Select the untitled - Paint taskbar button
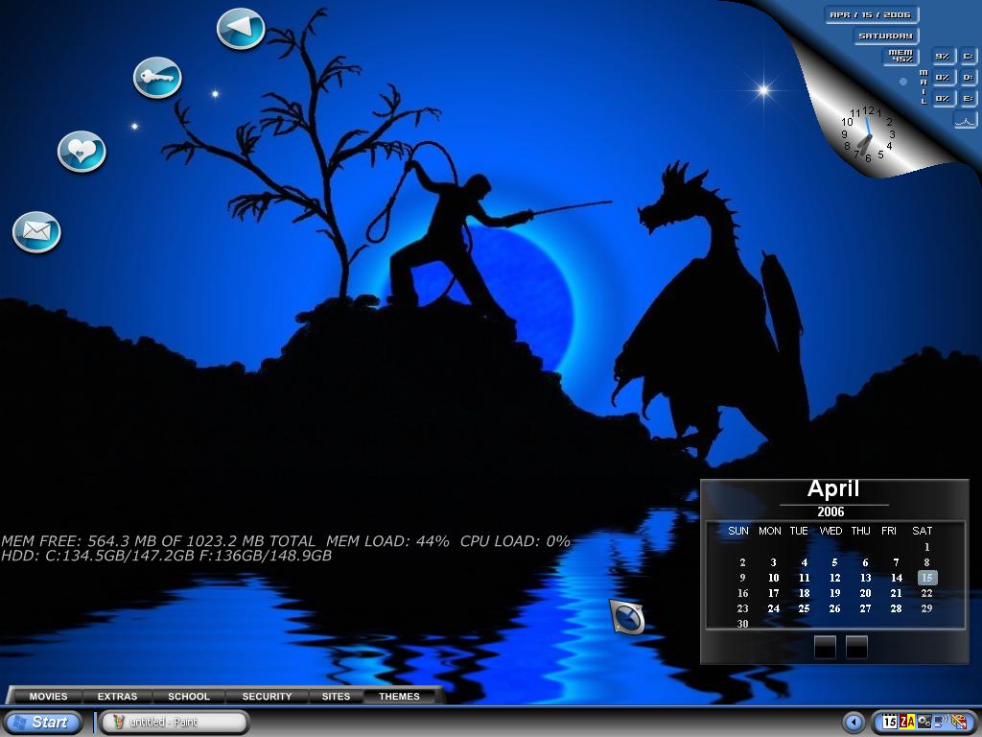 [x=175, y=722]
